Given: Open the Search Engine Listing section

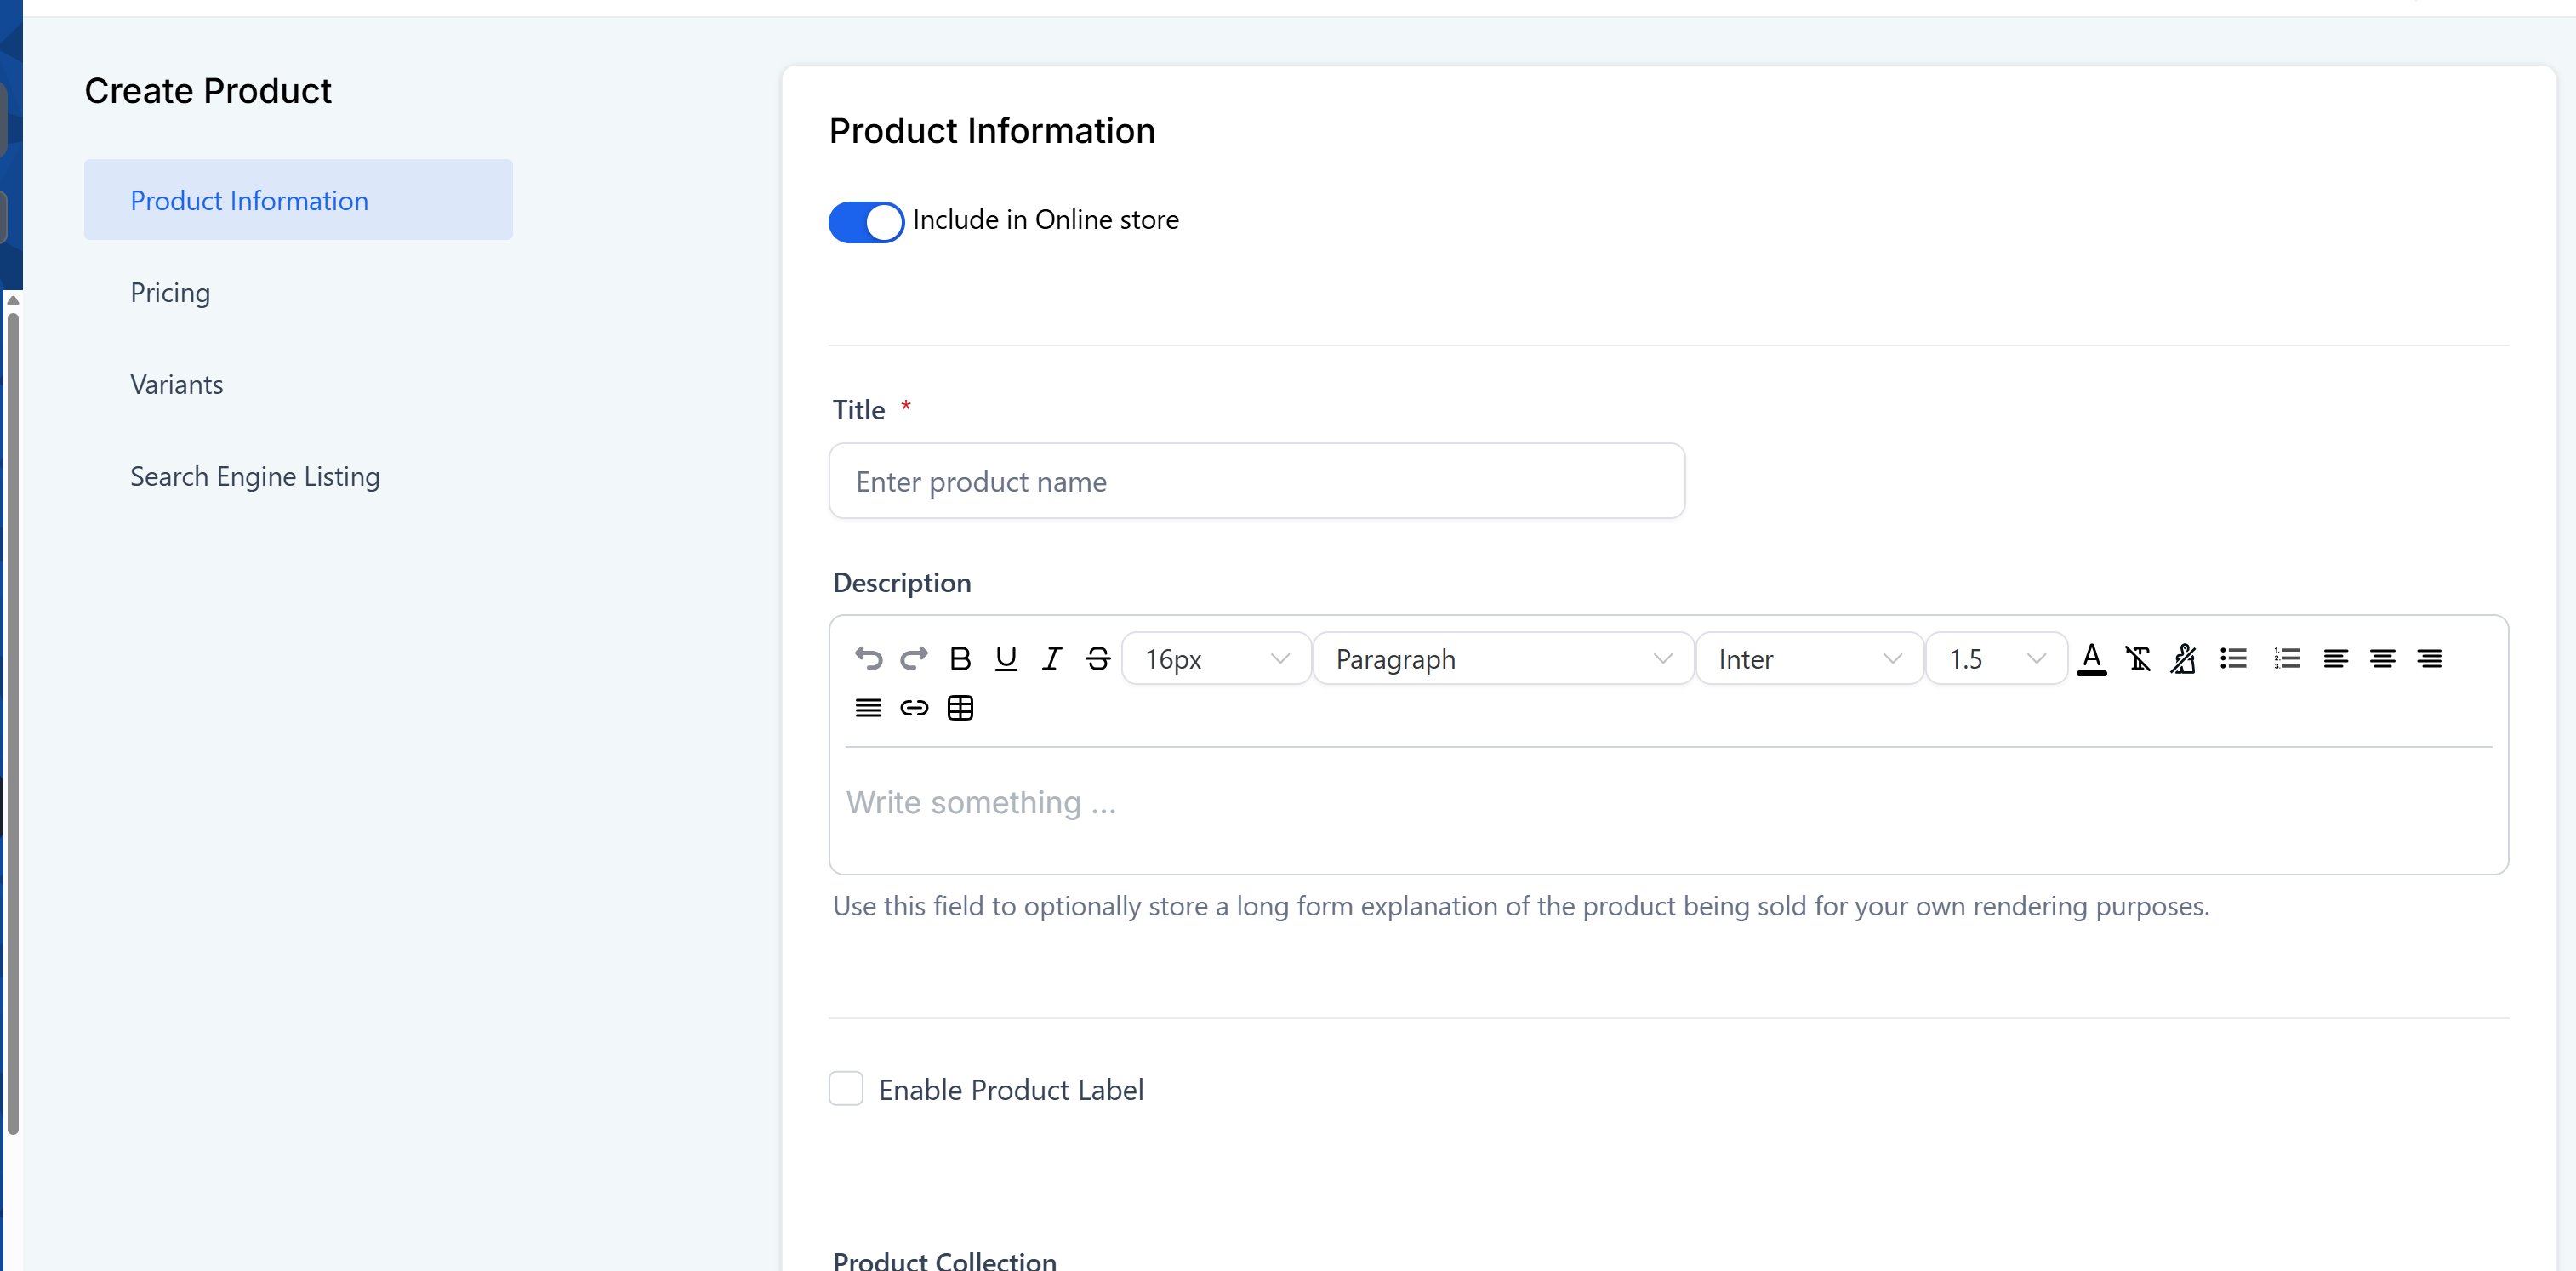Looking at the screenshot, I should pyautogui.click(x=254, y=476).
